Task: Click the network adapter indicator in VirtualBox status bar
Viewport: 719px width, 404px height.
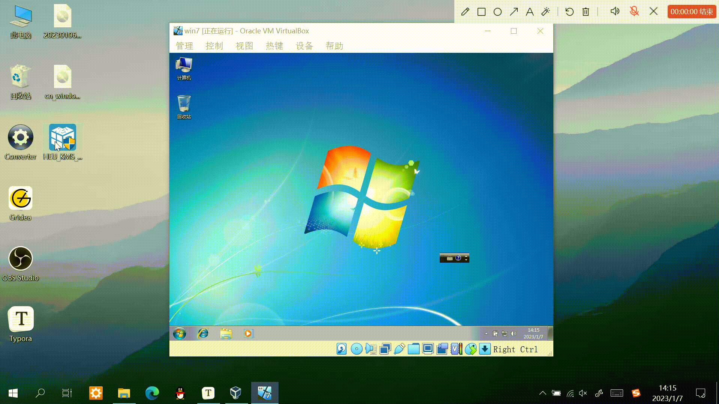Action: pyautogui.click(x=385, y=349)
